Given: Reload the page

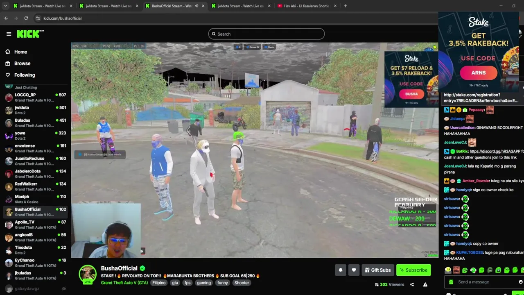Looking at the screenshot, I should pyautogui.click(x=26, y=18).
